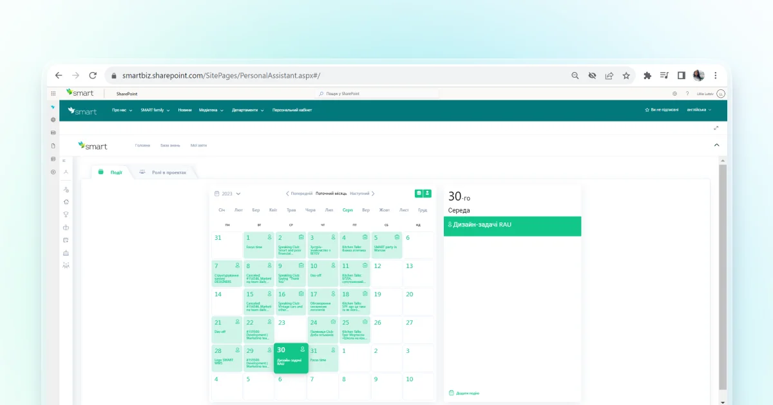The width and height of the screenshot is (773, 405).
Task: Open 'Персональний кабінет' menu item
Action: point(292,110)
